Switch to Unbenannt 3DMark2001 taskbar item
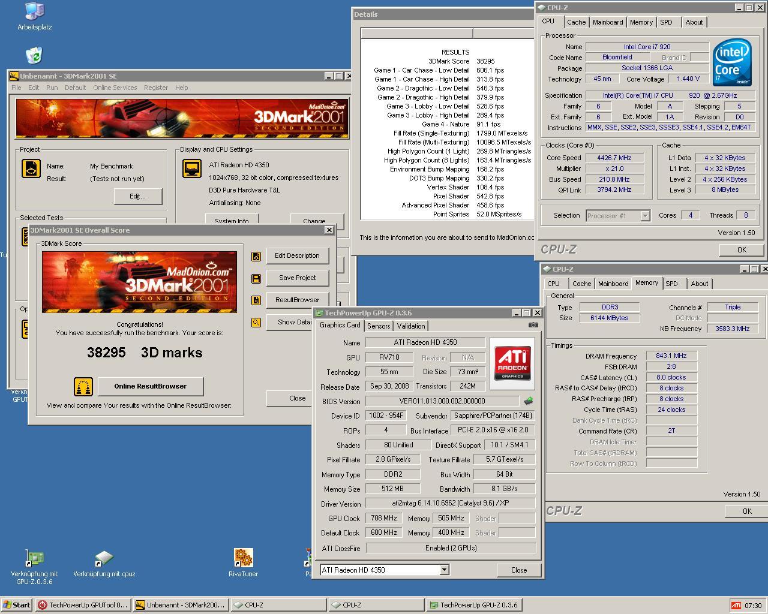The width and height of the screenshot is (768, 614). (181, 605)
